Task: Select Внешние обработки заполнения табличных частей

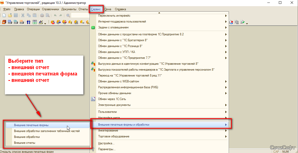Action: (48, 131)
